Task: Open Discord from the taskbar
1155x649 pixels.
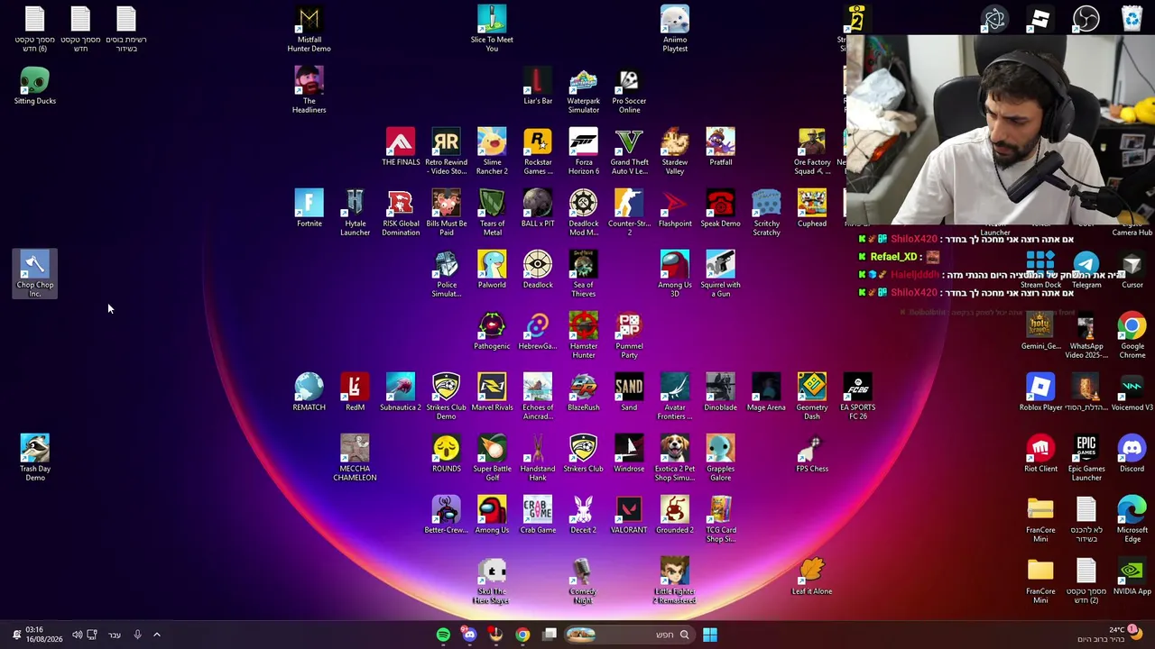Action: pyautogui.click(x=469, y=635)
